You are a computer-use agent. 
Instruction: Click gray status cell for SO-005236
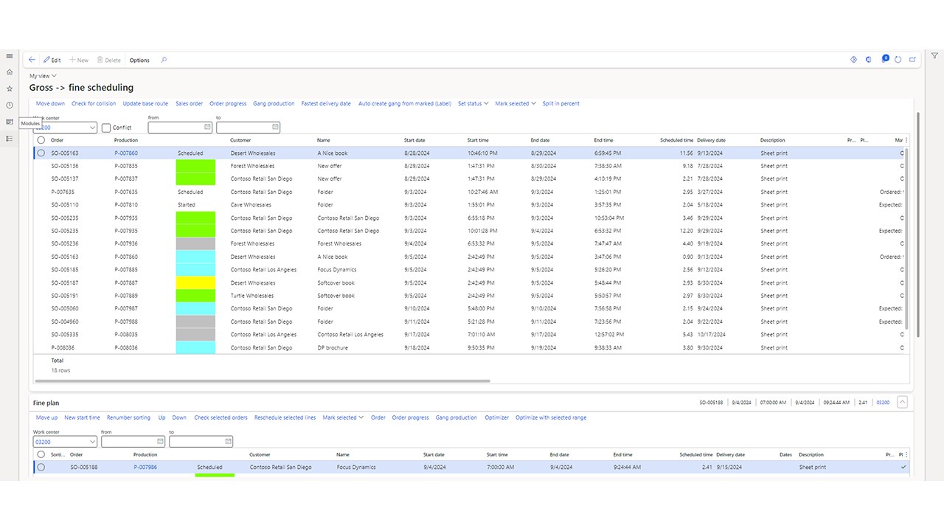click(x=195, y=243)
